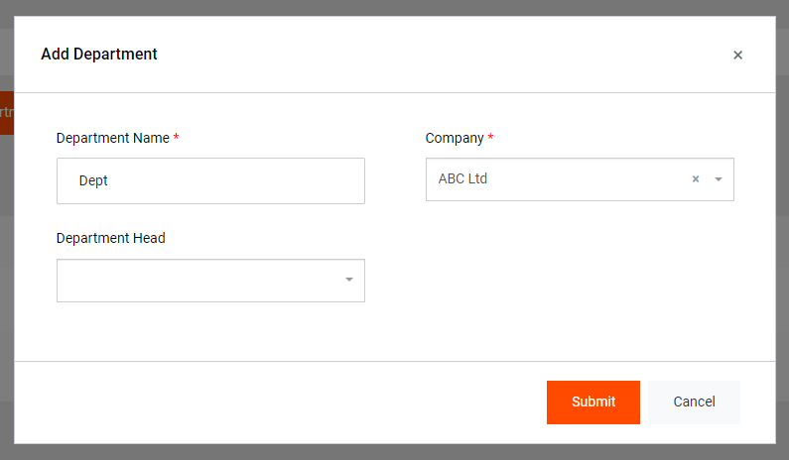Cancel adding the department
The width and height of the screenshot is (789, 460).
tap(694, 402)
